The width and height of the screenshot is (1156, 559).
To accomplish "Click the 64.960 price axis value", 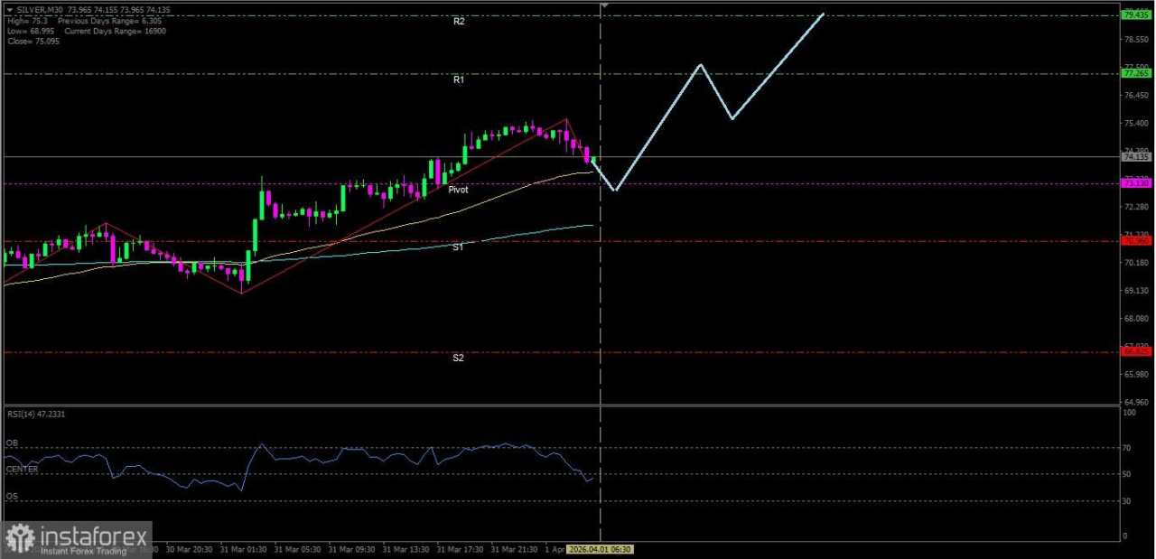I will [x=1134, y=402].
